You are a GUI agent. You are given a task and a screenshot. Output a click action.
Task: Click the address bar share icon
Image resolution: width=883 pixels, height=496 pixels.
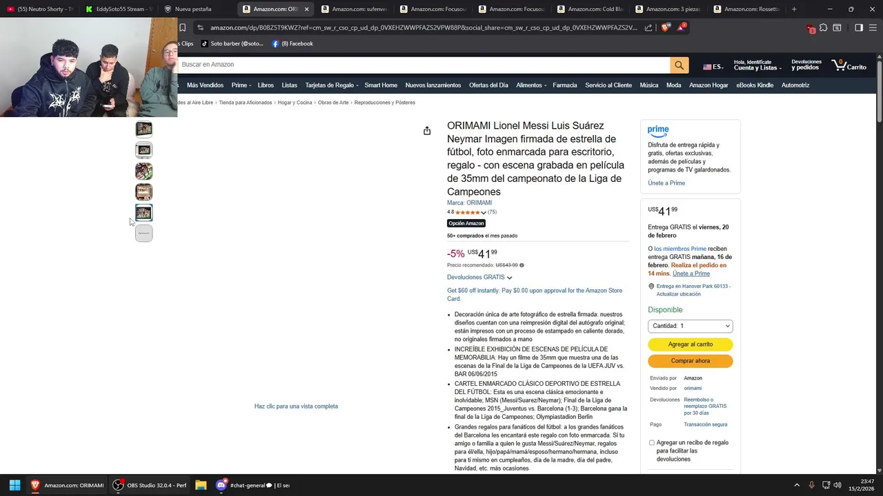click(x=648, y=28)
